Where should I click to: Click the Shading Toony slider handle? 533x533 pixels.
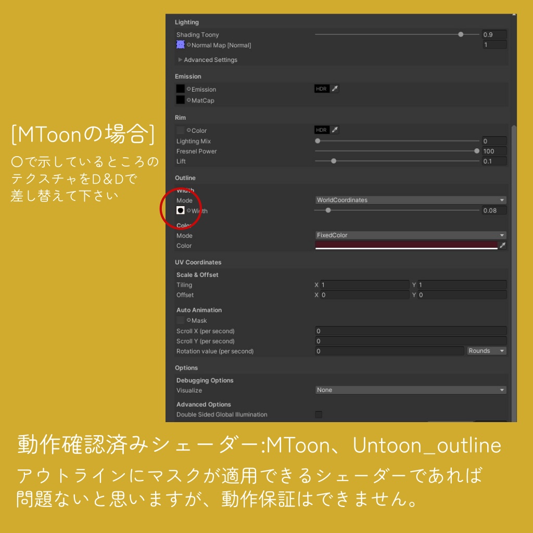click(461, 34)
